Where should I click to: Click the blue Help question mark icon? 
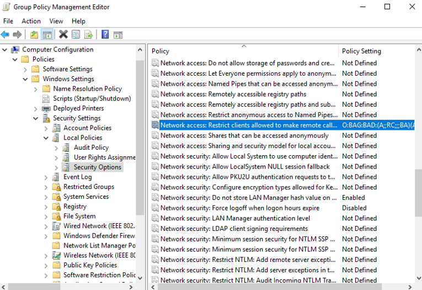[x=105, y=35]
